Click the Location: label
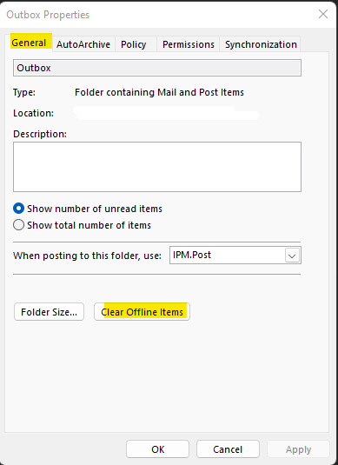 click(34, 113)
